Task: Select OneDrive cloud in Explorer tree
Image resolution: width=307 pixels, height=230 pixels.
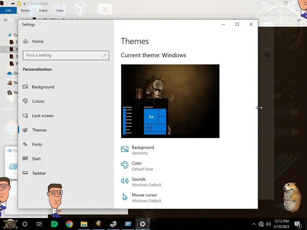Action: [9, 73]
